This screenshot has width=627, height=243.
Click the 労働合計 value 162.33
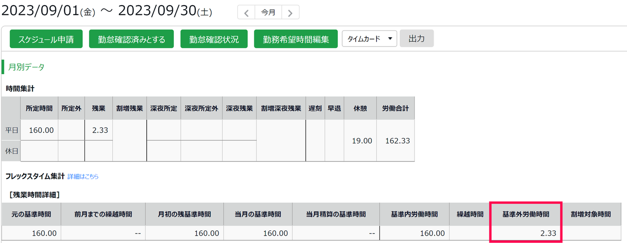point(395,141)
